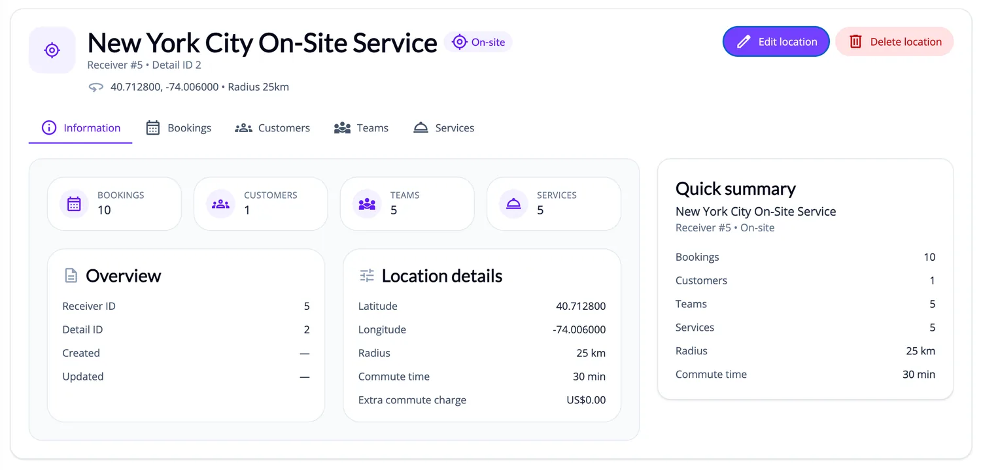Switch to the Teams tab
This screenshot has height=470, width=981.
(361, 128)
